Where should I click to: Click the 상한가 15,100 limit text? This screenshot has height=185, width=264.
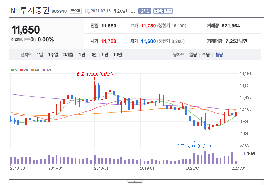[172, 26]
